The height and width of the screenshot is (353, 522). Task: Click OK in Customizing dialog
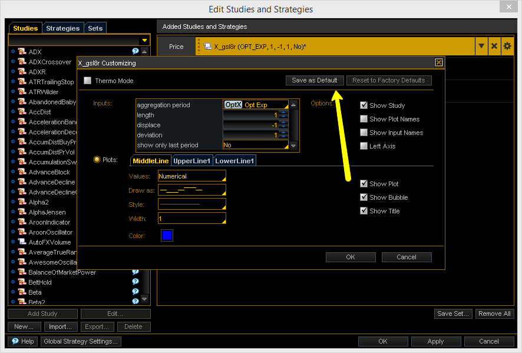351,257
